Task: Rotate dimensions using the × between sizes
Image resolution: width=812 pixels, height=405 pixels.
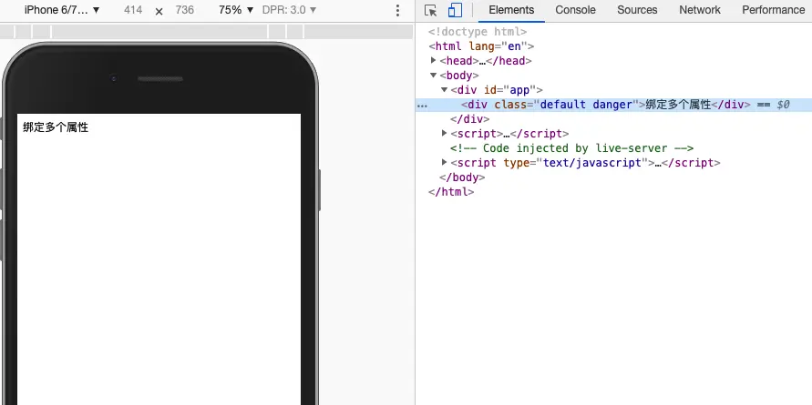Action: tap(159, 11)
